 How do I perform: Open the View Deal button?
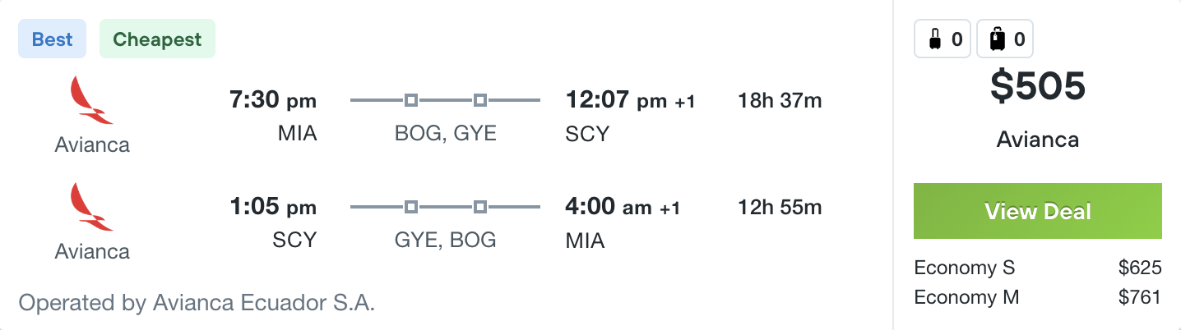(1038, 211)
